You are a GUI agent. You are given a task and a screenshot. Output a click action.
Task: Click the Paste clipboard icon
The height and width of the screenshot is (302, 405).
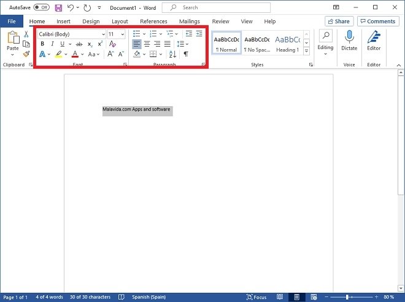click(x=13, y=37)
